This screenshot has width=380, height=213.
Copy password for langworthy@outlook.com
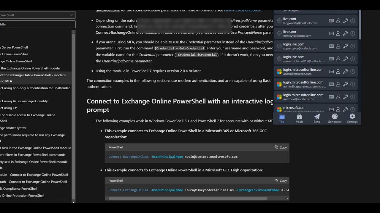(x=345, y=21)
